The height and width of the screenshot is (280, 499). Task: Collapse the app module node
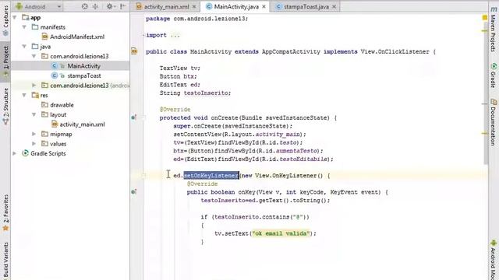coord(15,17)
